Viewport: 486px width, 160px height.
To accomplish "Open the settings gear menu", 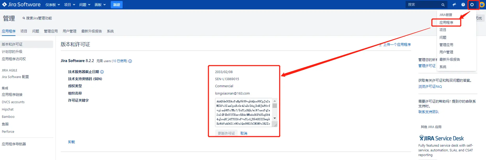I will click(472, 4).
